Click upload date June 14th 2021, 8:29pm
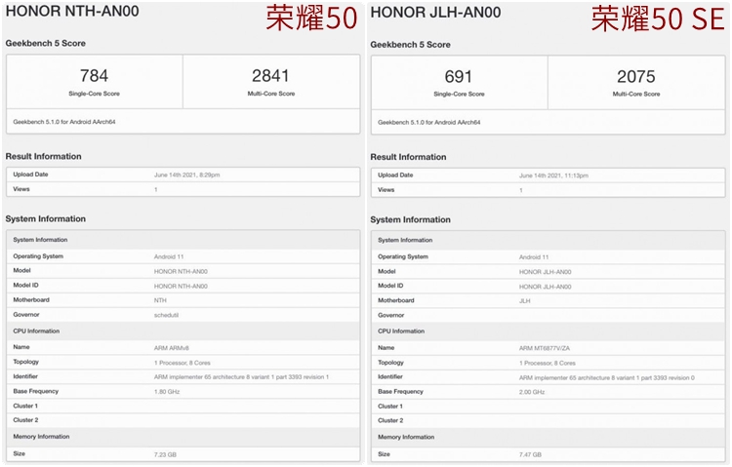This screenshot has height=467, width=732. click(186, 175)
